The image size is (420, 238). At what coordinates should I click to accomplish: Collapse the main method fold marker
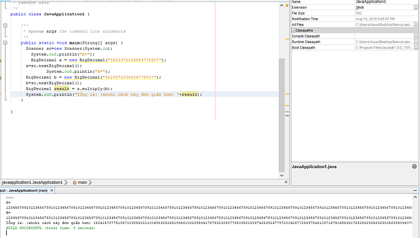coord(5,42)
